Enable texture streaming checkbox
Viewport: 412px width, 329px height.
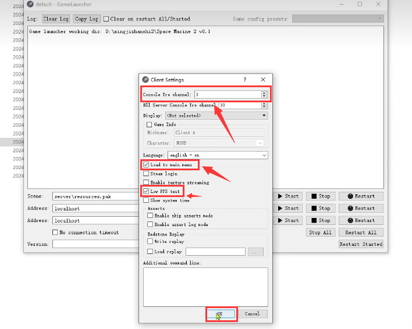click(x=146, y=183)
